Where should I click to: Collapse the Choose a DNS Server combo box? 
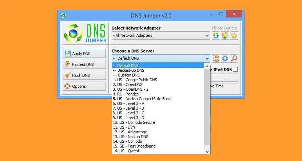pos(161,58)
